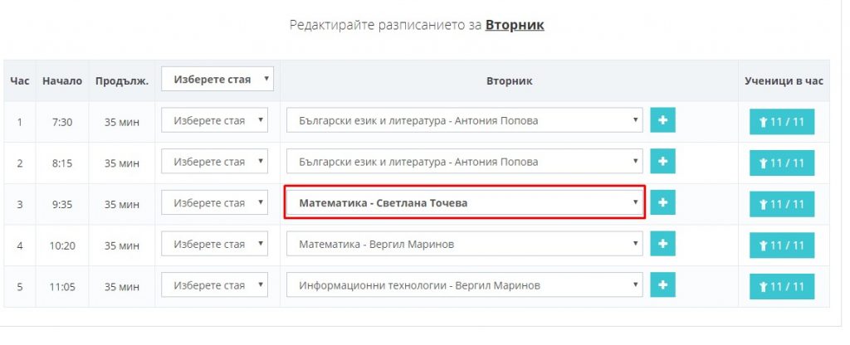Show students 11 / 11 for hour 5
Screen dimensions: 850x345
click(782, 286)
